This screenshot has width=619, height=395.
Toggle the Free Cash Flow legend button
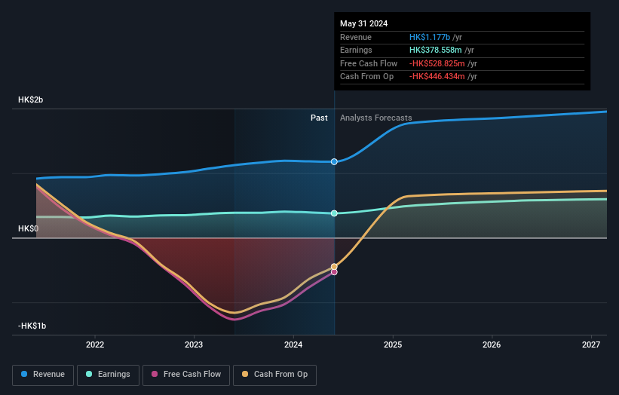click(x=186, y=375)
